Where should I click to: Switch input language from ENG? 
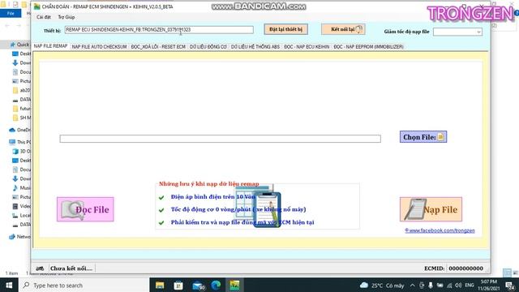470,285
